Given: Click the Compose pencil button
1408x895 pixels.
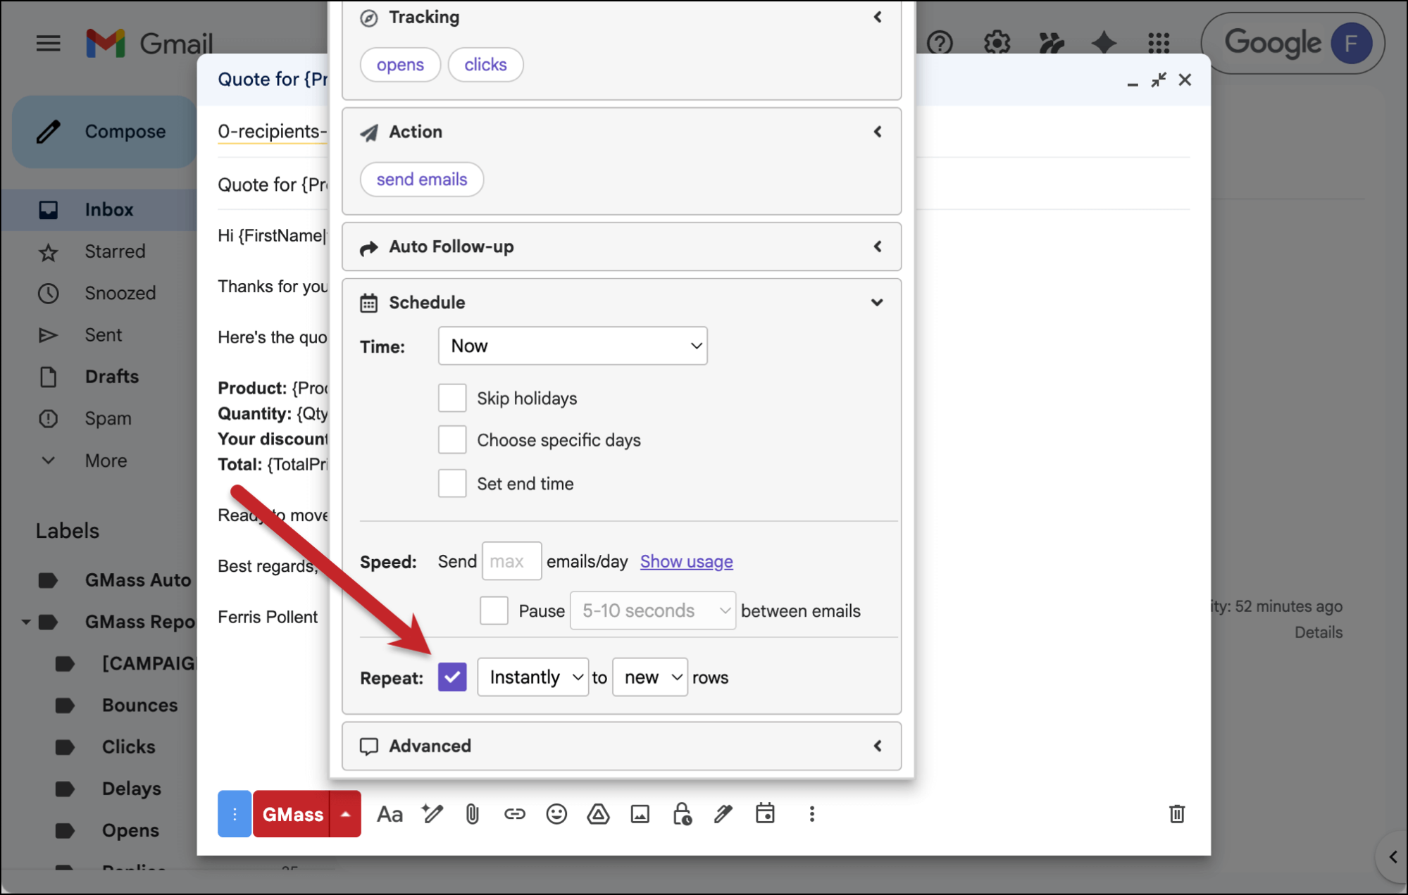Looking at the screenshot, I should pos(104,132).
